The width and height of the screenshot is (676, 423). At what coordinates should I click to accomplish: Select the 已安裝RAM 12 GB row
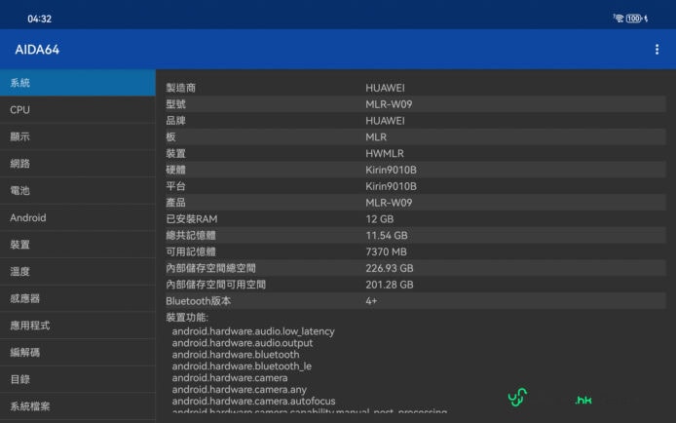(416, 219)
